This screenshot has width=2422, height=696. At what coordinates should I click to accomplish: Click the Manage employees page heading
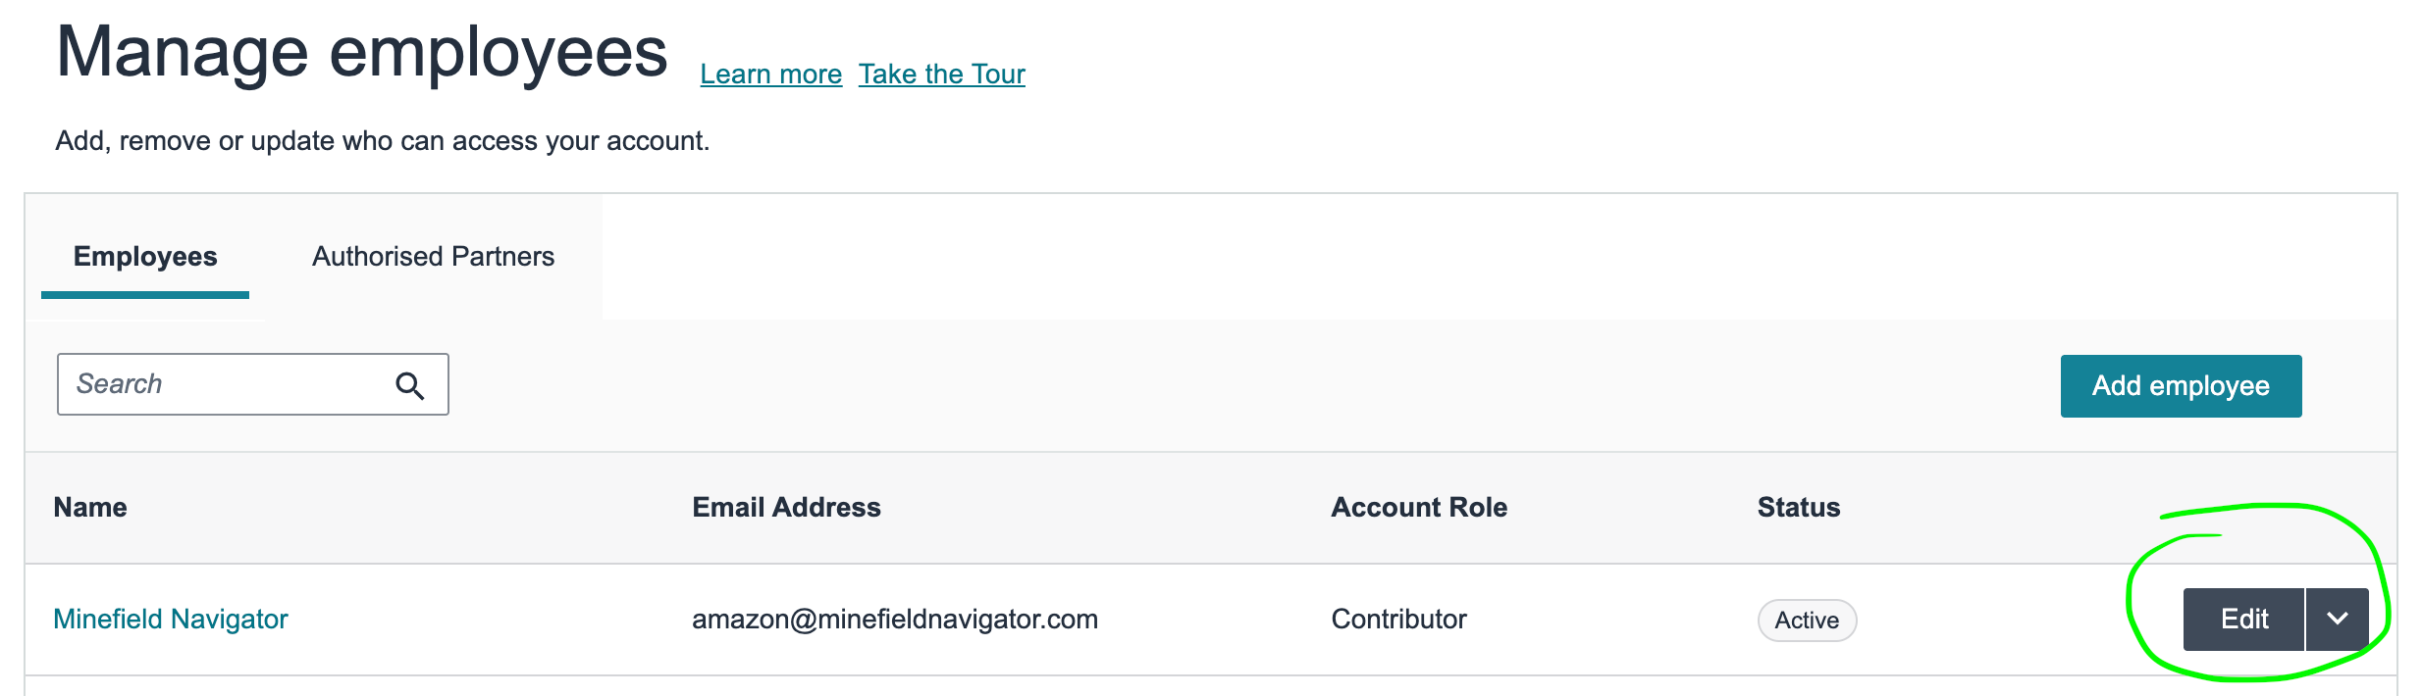(x=361, y=53)
